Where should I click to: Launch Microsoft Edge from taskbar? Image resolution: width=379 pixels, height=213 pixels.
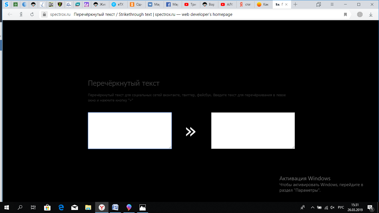pos(61,207)
